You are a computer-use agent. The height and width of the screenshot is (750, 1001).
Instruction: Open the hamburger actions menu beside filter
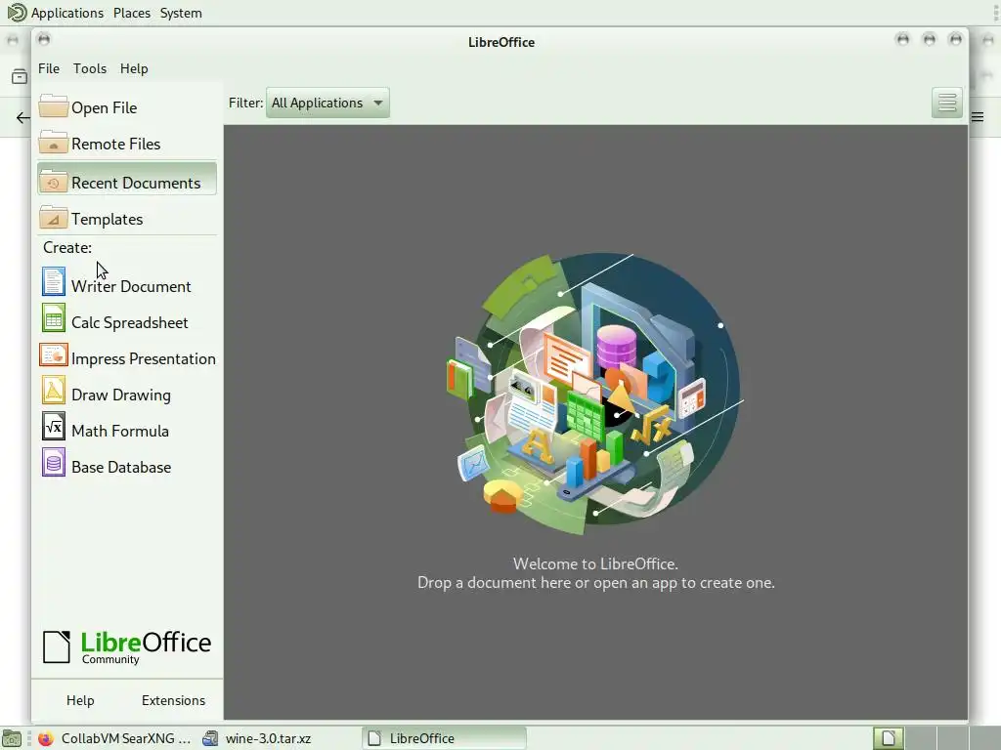[x=946, y=103]
